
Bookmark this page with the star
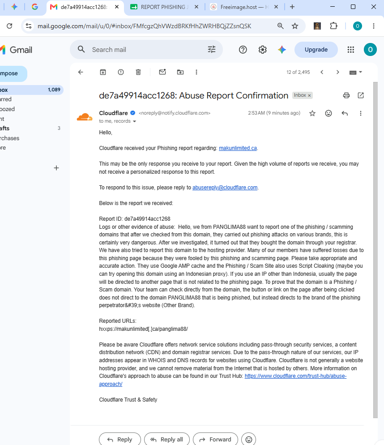click(295, 26)
